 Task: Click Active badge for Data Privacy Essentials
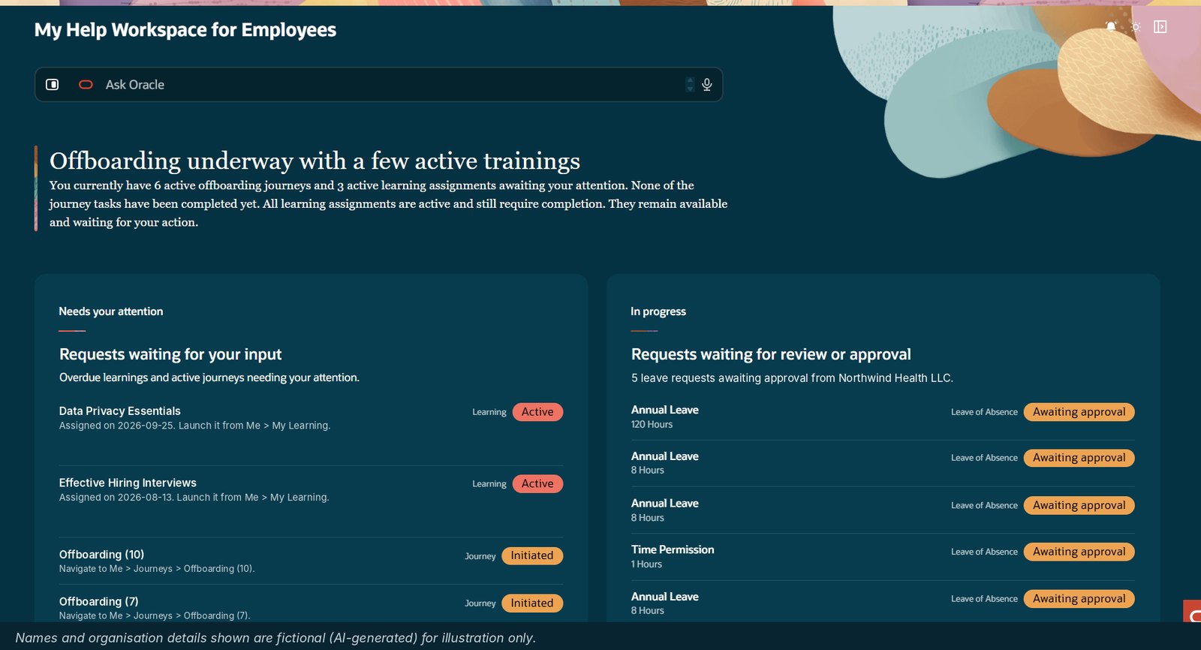(x=537, y=412)
